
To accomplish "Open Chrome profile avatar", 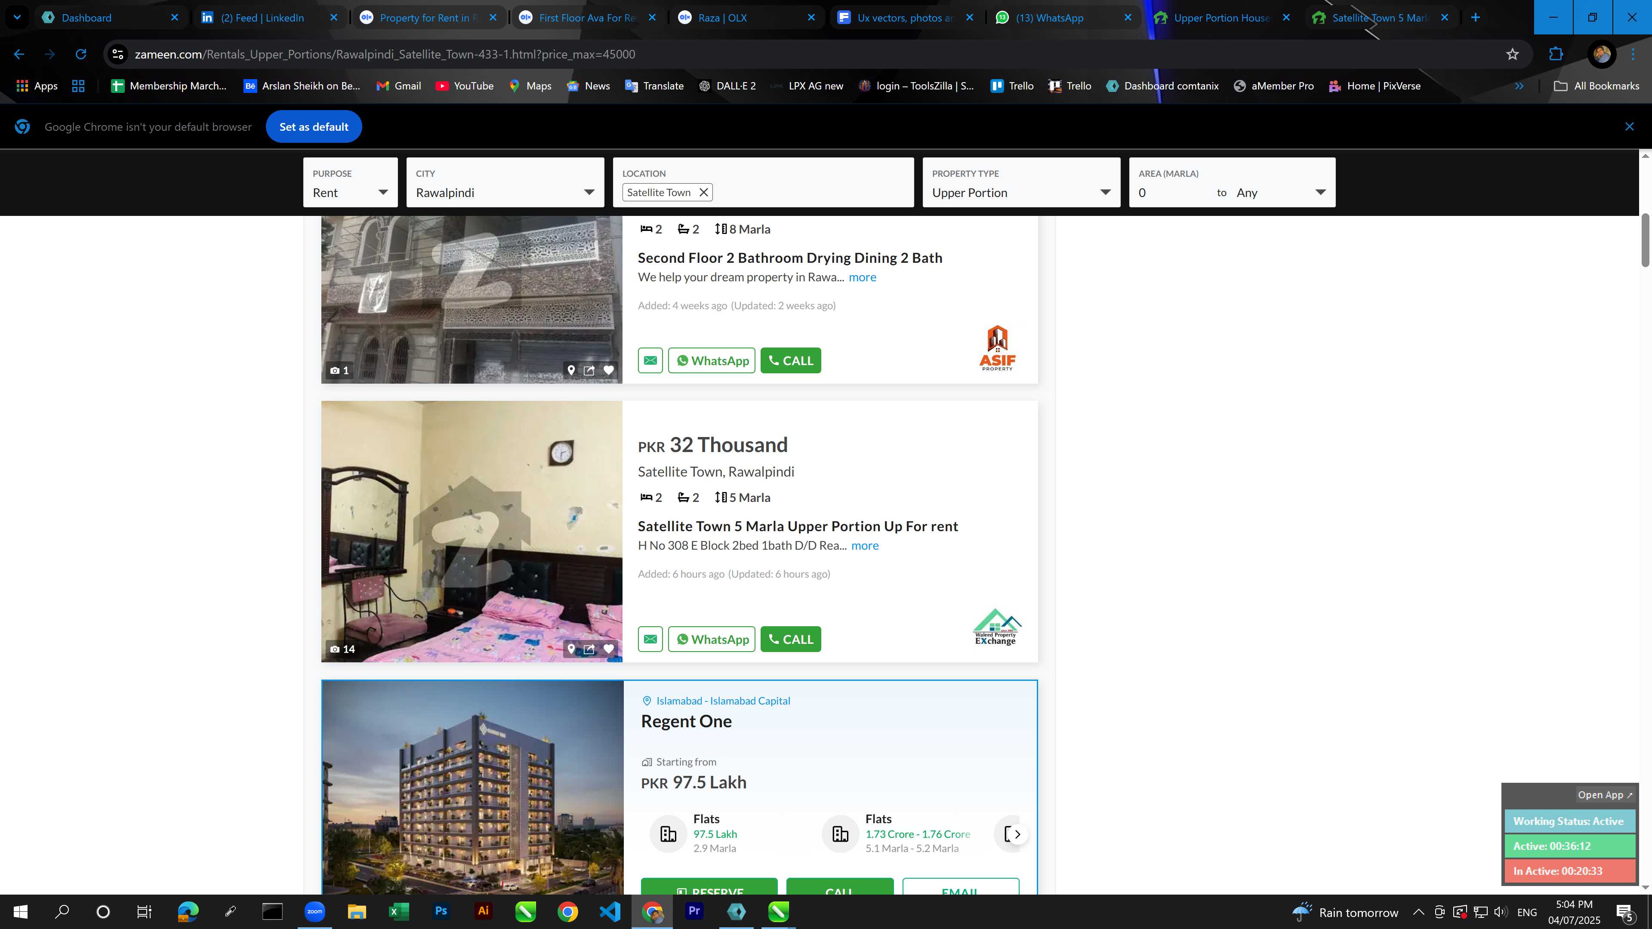I will coord(1601,55).
